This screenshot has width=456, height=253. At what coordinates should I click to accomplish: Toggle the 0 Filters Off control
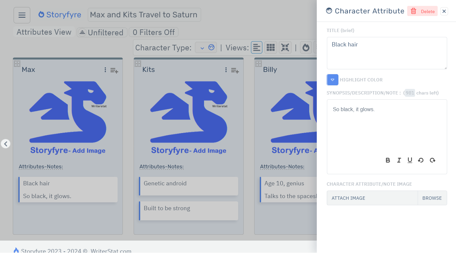pyautogui.click(x=153, y=32)
